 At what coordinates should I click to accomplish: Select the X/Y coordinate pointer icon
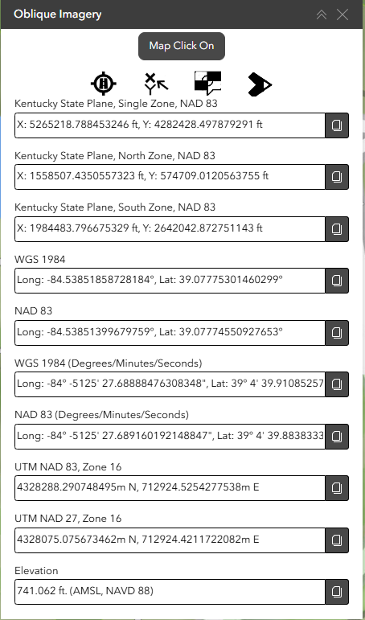tap(156, 84)
